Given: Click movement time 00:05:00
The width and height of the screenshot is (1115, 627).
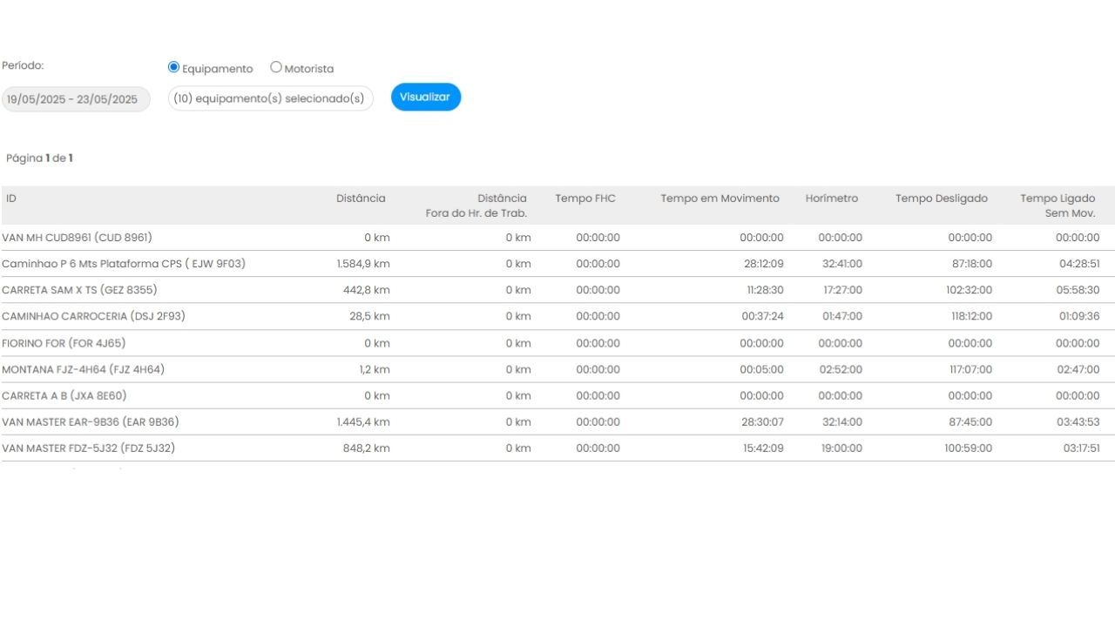Looking at the screenshot, I should (762, 369).
